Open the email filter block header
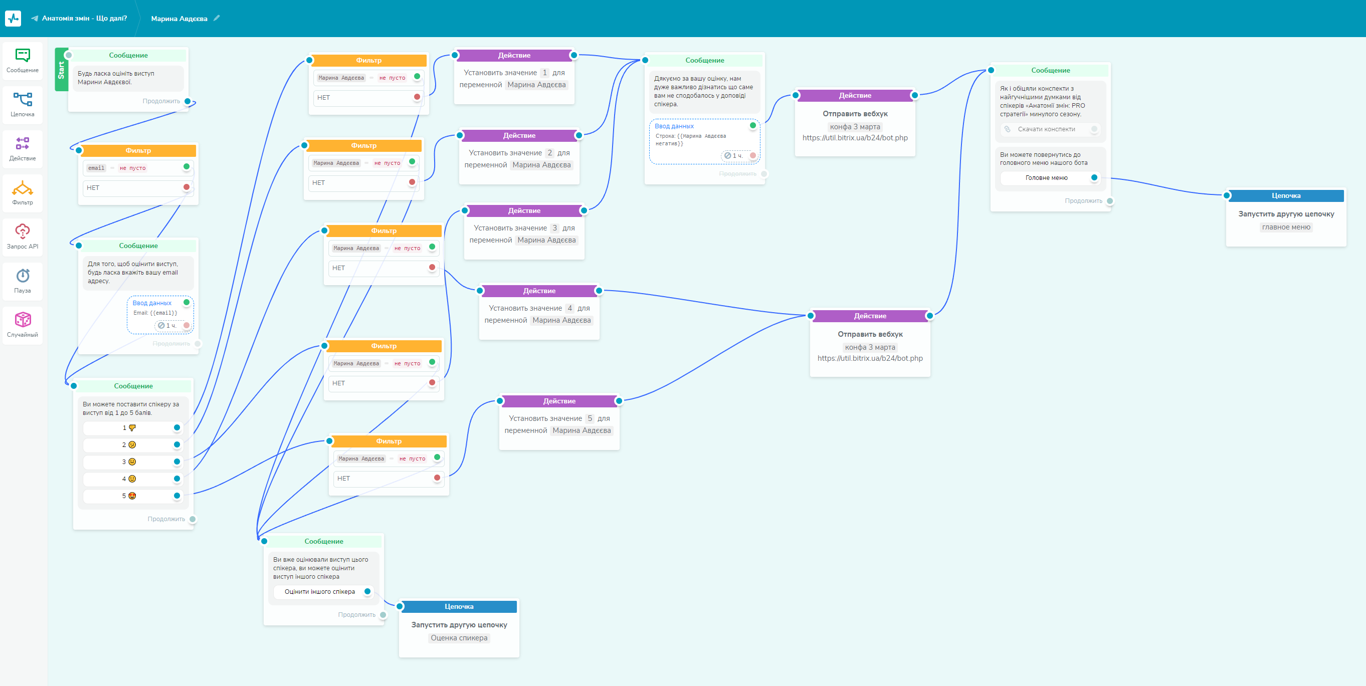This screenshot has height=686, width=1366. point(138,150)
